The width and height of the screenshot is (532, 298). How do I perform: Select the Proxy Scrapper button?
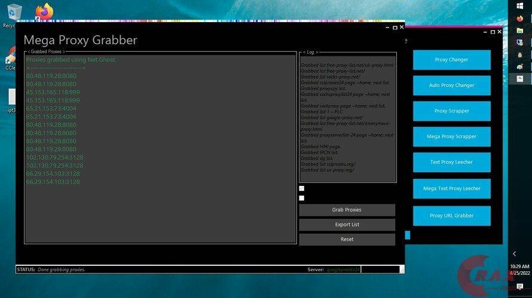(x=451, y=111)
